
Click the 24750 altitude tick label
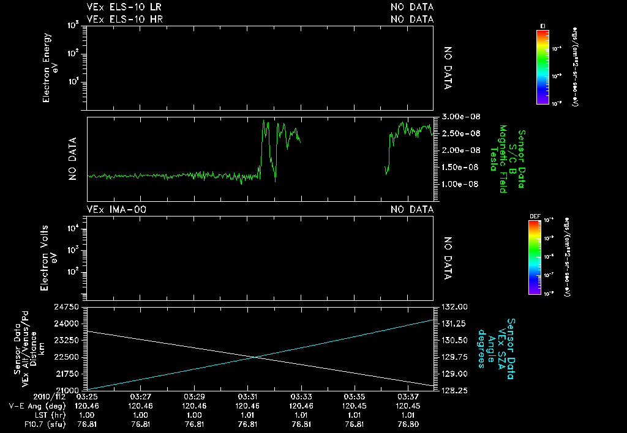[66, 307]
